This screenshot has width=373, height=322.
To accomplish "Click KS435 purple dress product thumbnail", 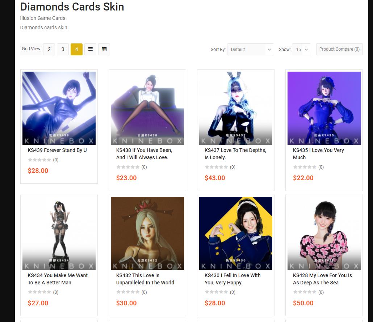I will (x=324, y=108).
